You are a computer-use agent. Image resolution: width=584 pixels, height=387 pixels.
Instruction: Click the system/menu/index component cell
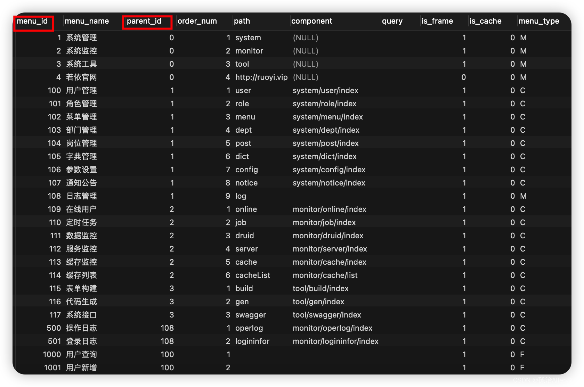pos(328,117)
